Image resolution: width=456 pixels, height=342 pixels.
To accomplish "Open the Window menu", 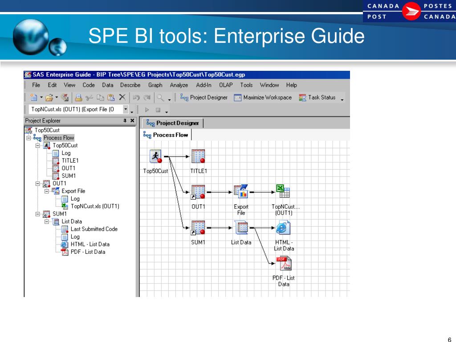I will [269, 85].
